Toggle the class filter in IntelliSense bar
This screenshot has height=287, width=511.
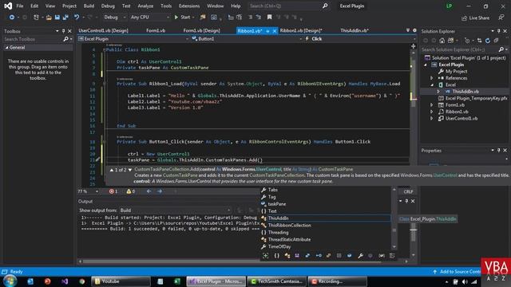coord(287,256)
